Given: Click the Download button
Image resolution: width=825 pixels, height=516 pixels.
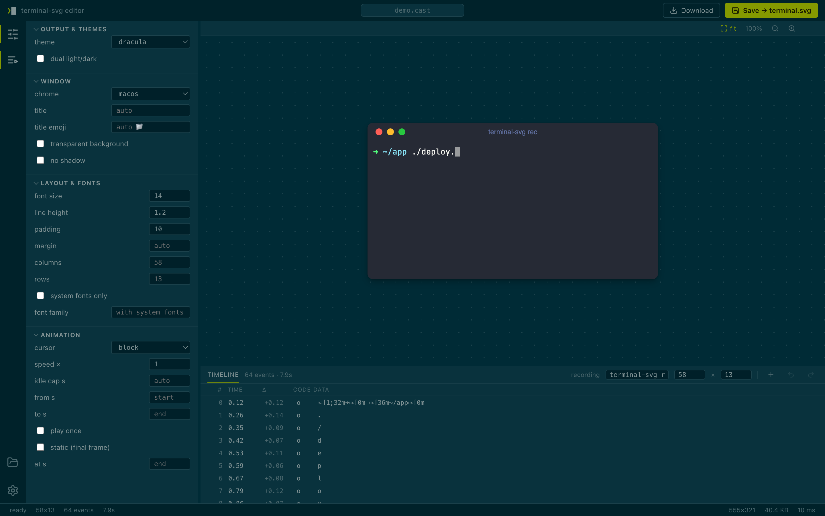Looking at the screenshot, I should (691, 11).
